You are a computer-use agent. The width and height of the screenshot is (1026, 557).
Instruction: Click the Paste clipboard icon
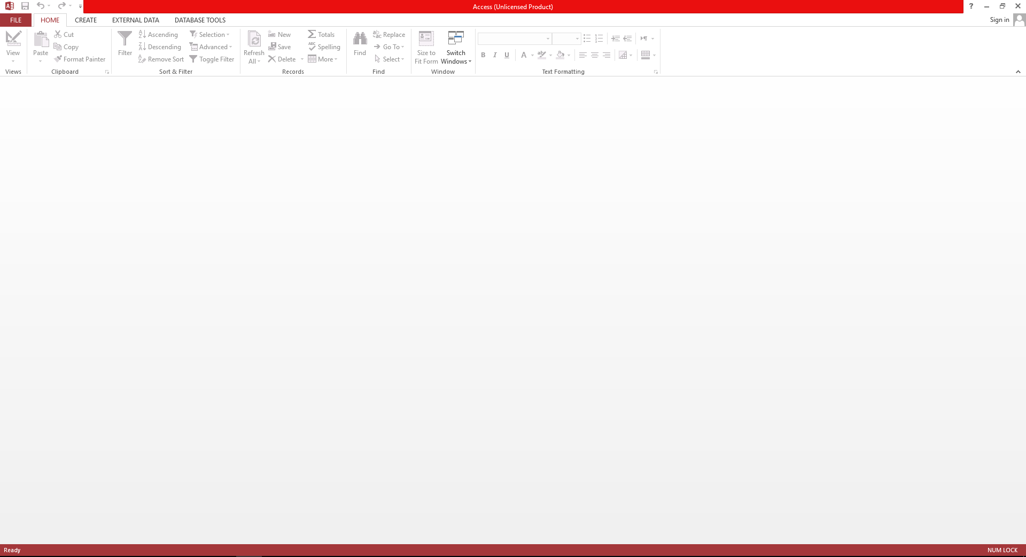(41, 40)
